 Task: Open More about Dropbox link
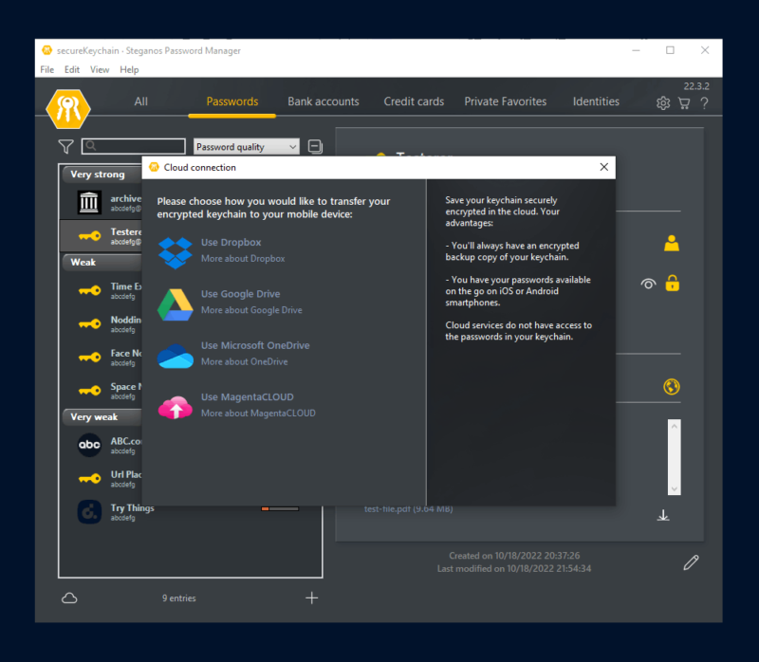point(243,259)
